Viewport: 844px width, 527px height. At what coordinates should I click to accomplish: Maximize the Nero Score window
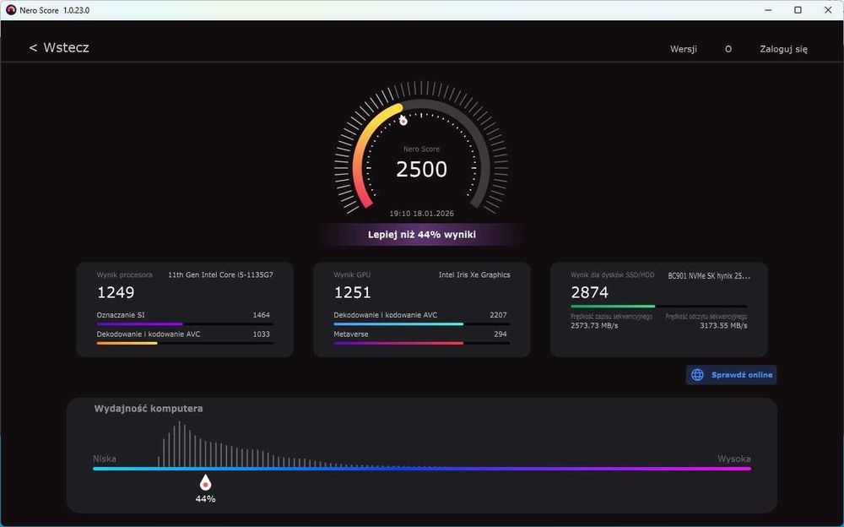point(798,10)
